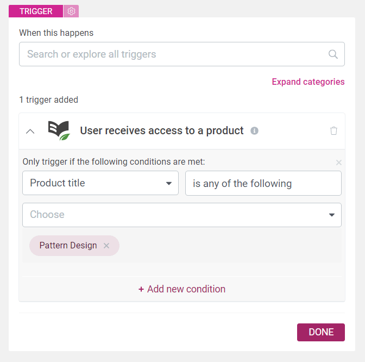Collapse the trigger panel using the chevron
The image size is (365, 362).
pyautogui.click(x=30, y=132)
